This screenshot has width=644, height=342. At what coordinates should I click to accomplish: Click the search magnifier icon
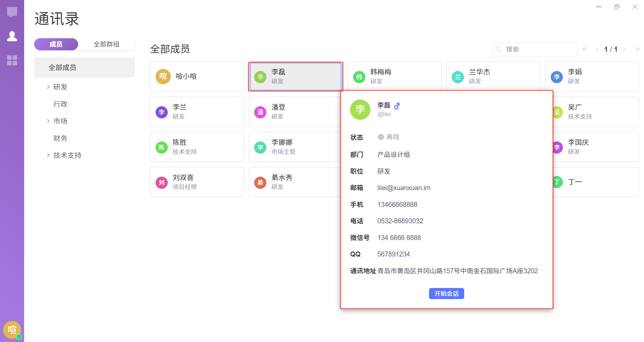click(x=499, y=49)
